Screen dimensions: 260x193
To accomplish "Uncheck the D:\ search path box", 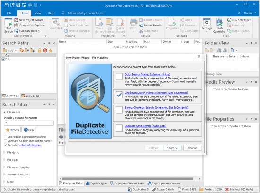I will [3, 59].
